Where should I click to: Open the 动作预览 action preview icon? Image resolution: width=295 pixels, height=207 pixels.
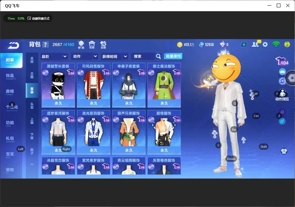[x=282, y=95]
